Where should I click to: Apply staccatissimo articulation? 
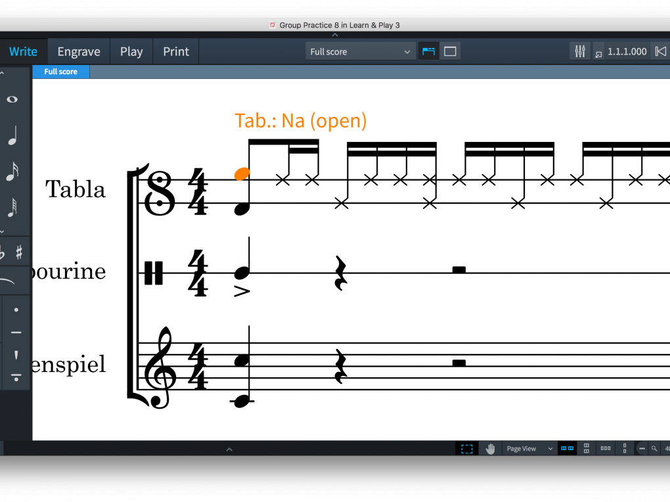click(x=16, y=355)
